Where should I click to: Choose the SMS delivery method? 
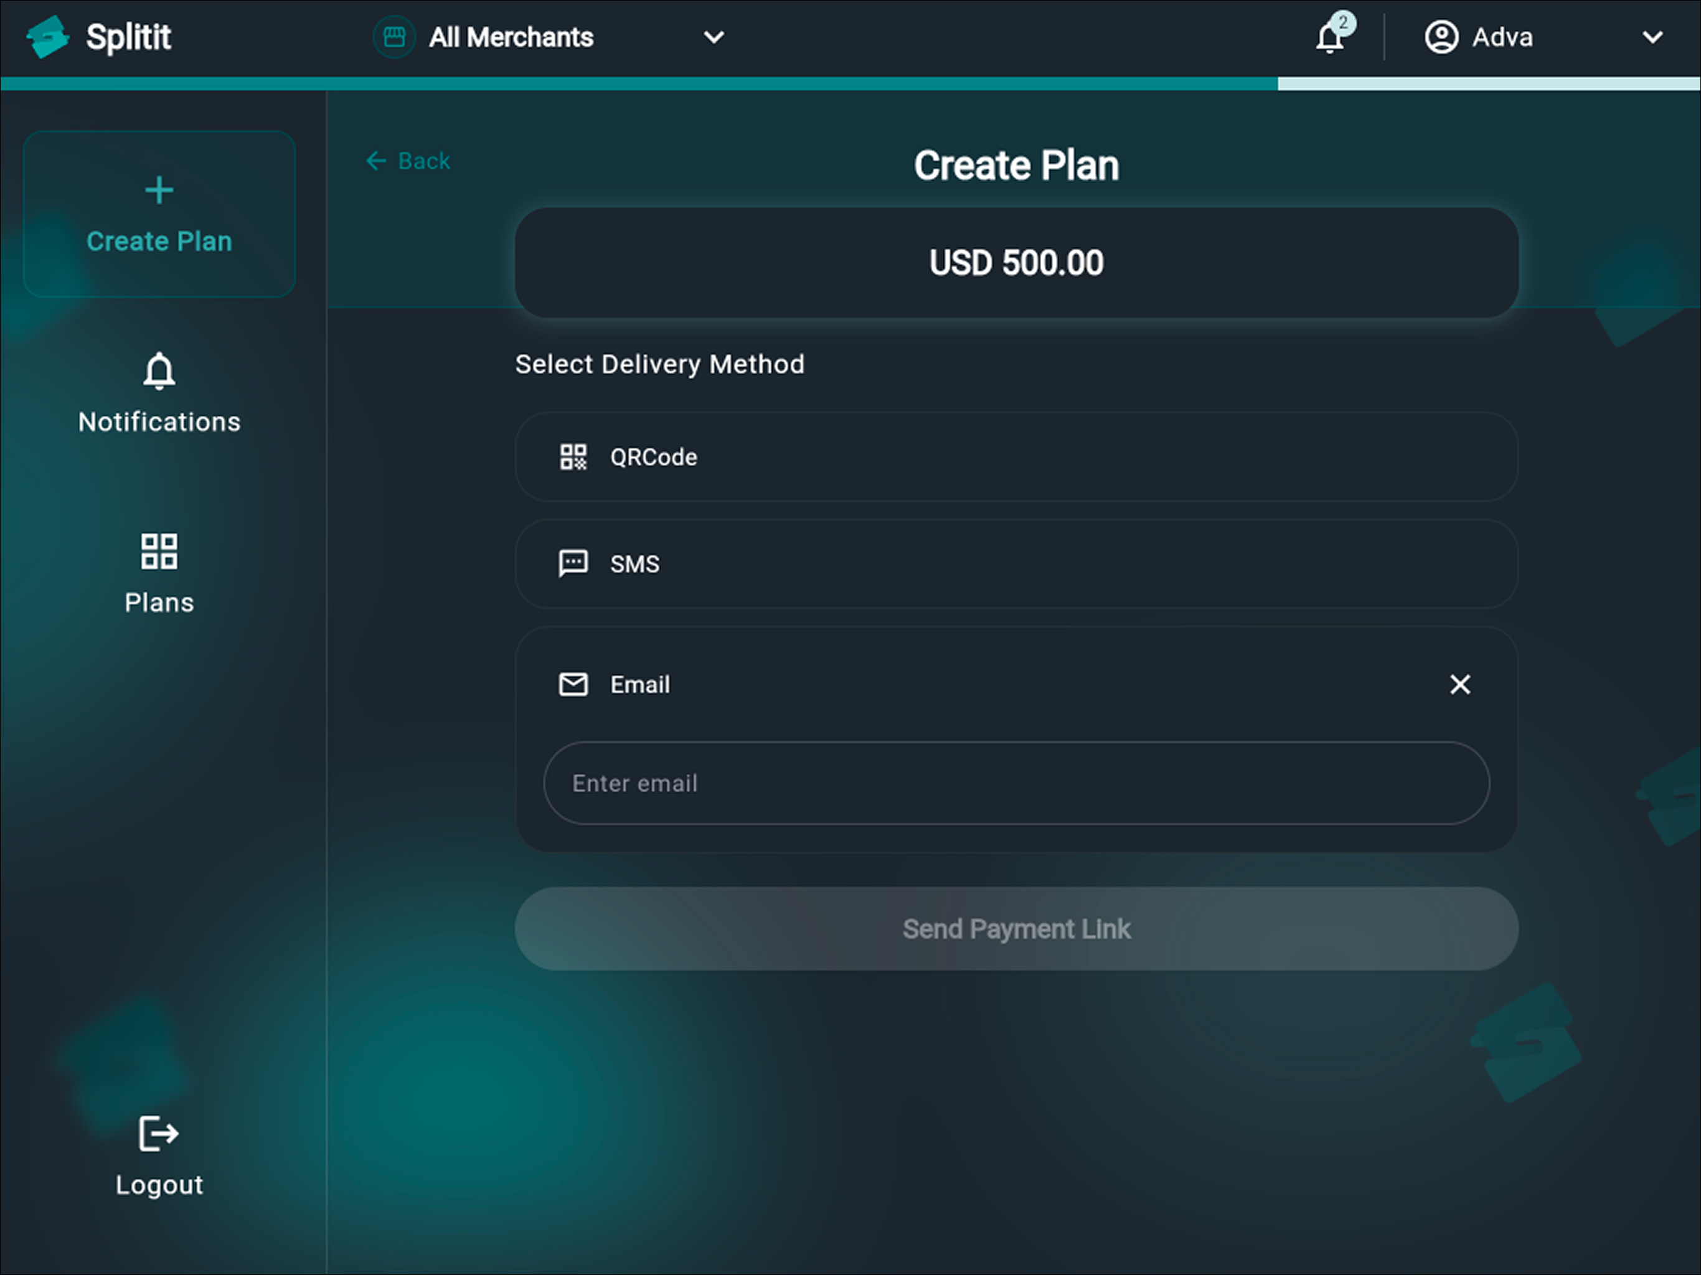1017,563
